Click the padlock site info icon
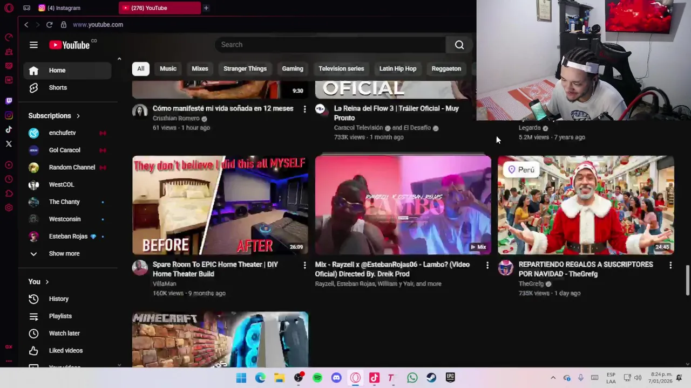 (64, 25)
